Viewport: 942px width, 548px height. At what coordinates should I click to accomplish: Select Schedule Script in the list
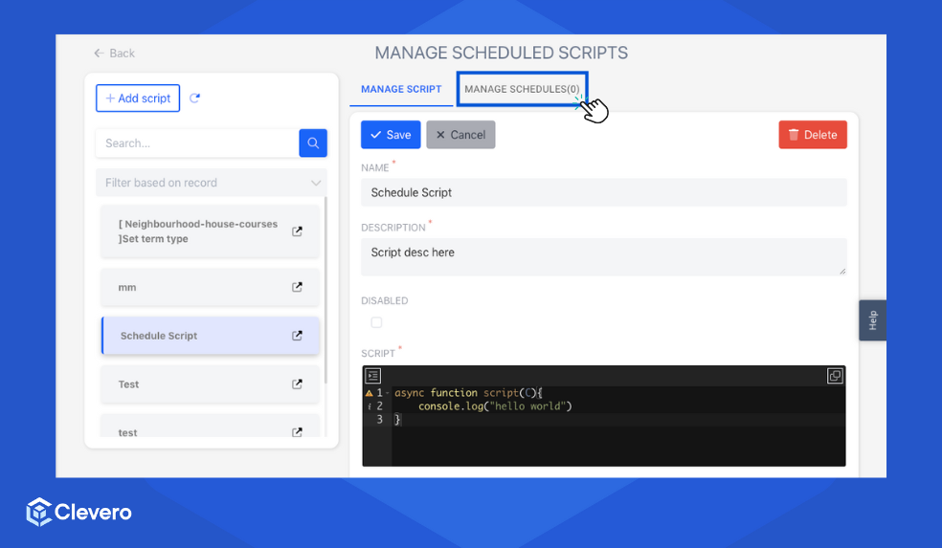pyautogui.click(x=211, y=336)
